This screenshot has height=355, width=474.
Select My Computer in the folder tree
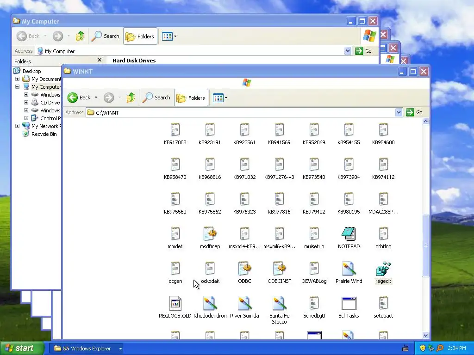[x=46, y=86]
